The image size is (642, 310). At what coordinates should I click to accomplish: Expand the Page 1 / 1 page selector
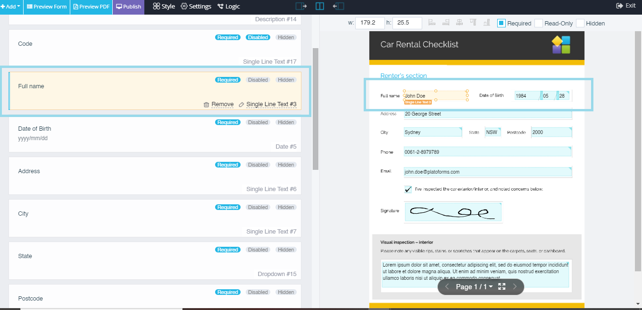tap(474, 287)
